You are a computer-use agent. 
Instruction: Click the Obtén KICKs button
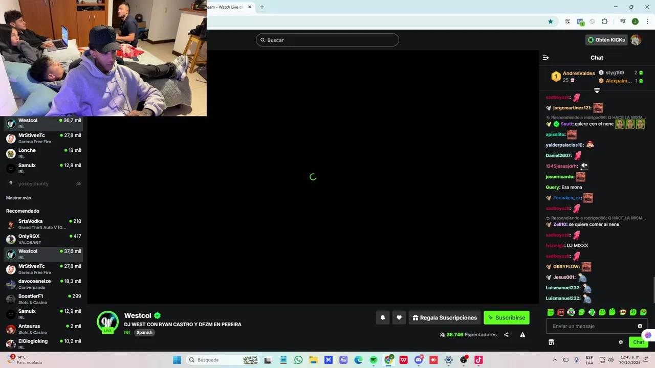click(606, 40)
